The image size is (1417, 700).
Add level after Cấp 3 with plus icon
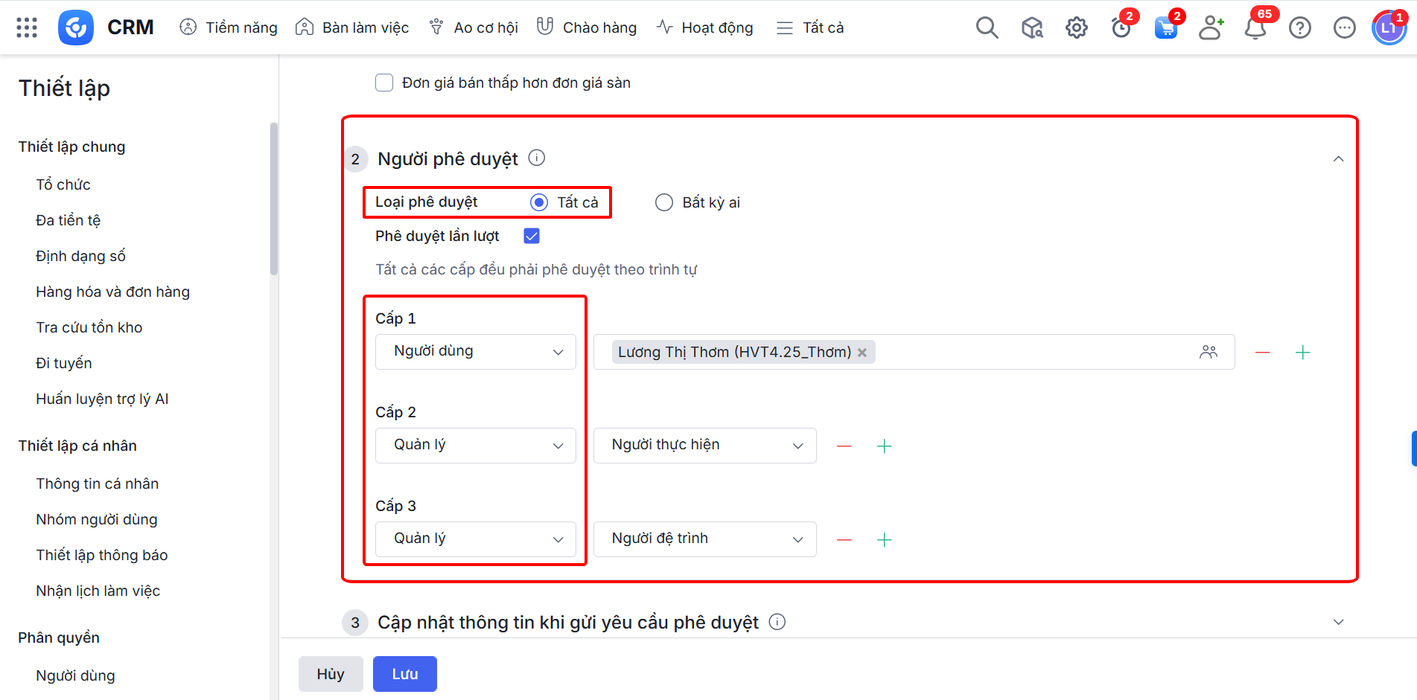pyautogui.click(x=884, y=540)
